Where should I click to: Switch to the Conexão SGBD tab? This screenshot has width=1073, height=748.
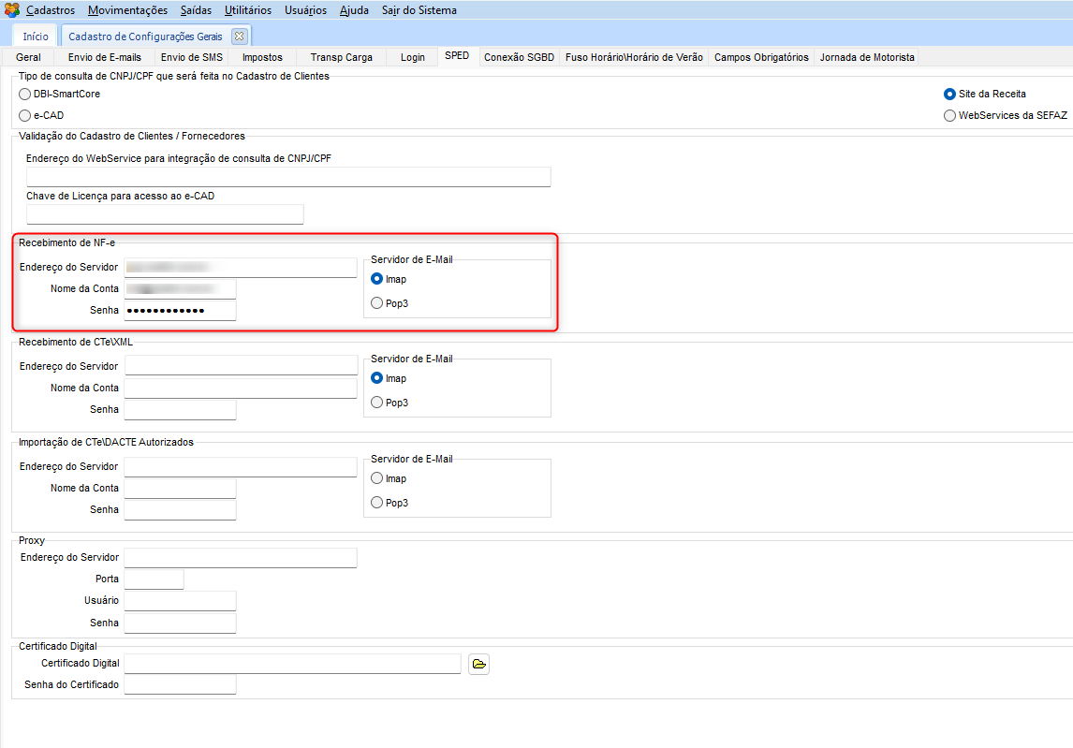519,57
